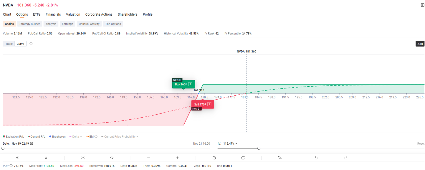Toggle Current P/L legend visibility
This screenshot has width=425, height=170.
pyautogui.click(x=36, y=137)
